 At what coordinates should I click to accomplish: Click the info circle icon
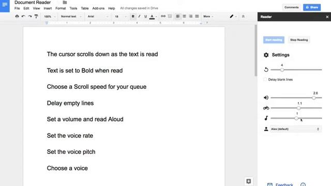[303, 184]
